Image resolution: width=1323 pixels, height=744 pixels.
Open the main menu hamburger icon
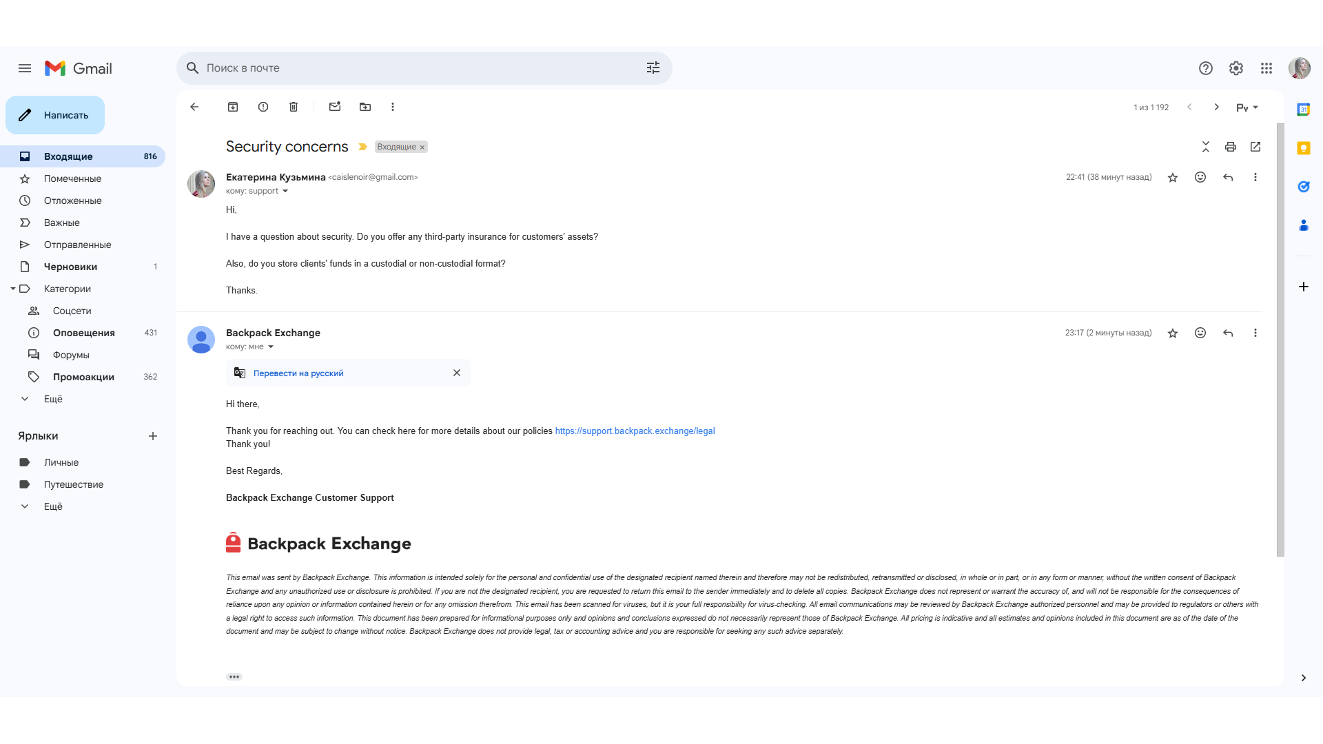[x=25, y=68]
